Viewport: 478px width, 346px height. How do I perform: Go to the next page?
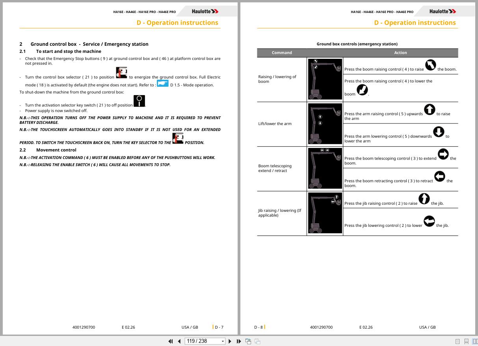pyautogui.click(x=231, y=341)
